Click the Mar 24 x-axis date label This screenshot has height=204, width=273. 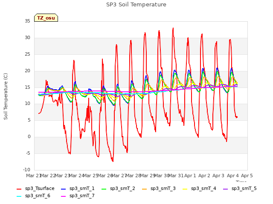coord(76,176)
